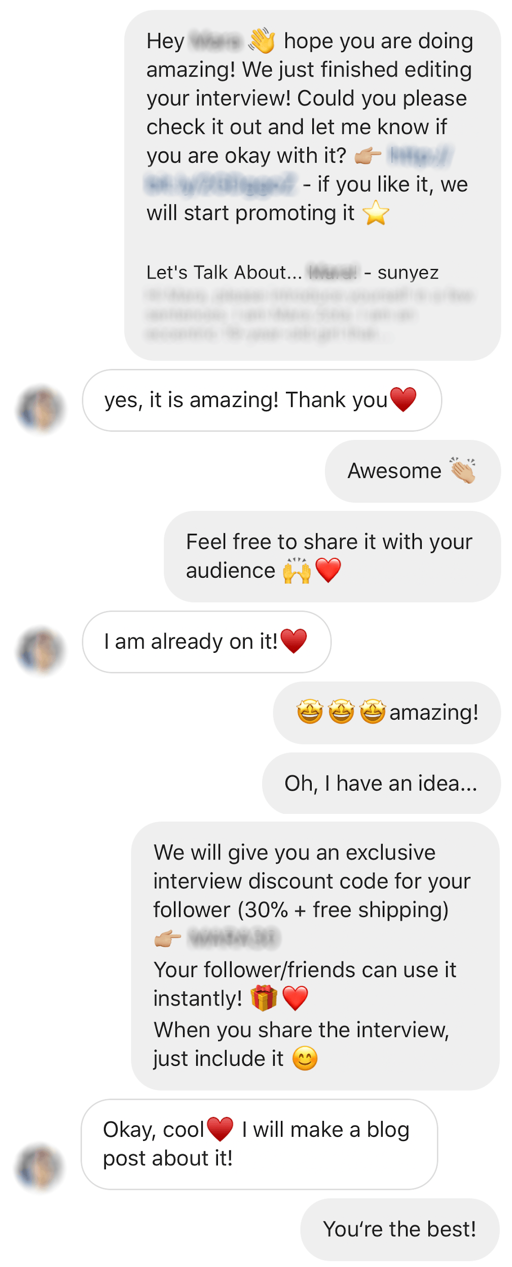Click the red heart after 'Okay, cool'
The width and height of the screenshot is (512, 1267).
click(x=220, y=1130)
